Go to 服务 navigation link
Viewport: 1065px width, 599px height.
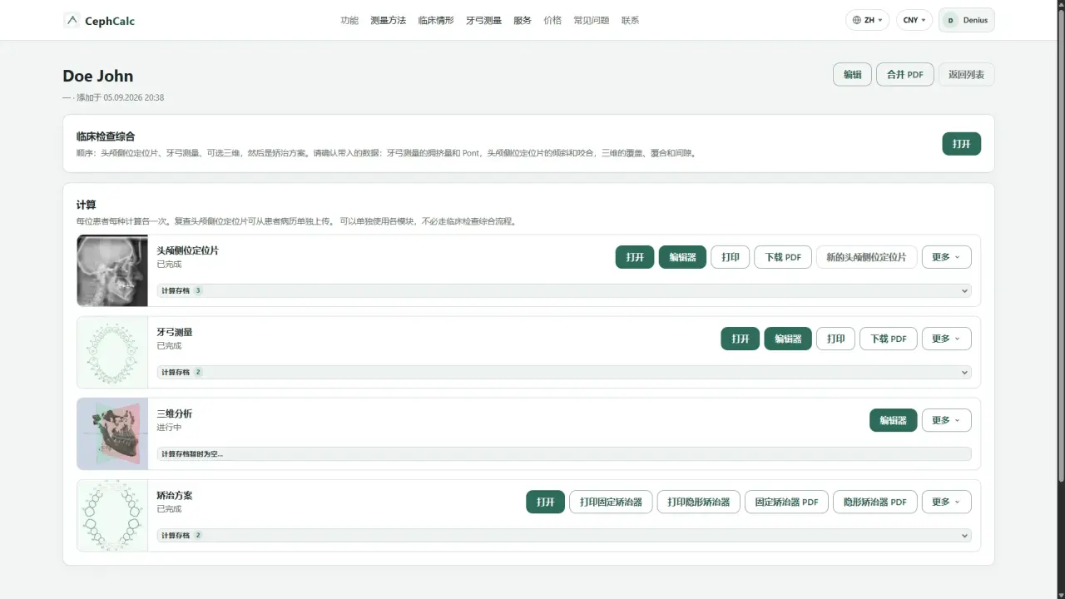click(x=523, y=20)
